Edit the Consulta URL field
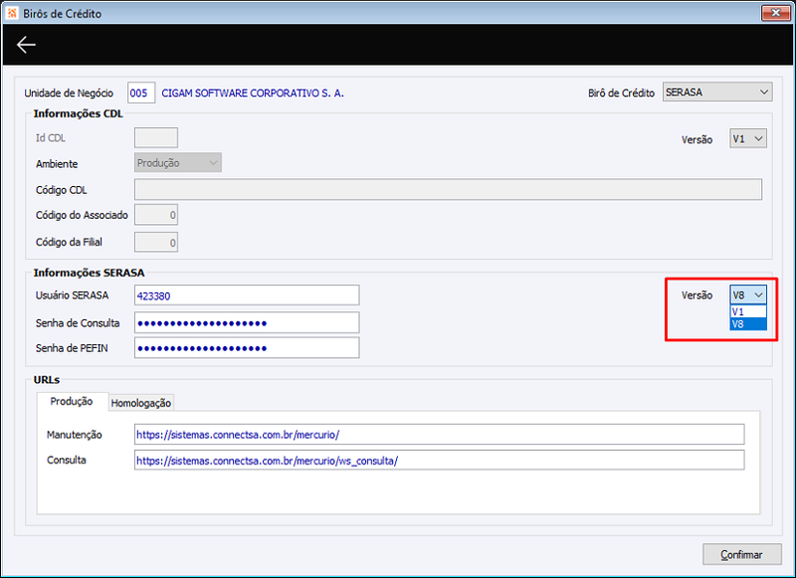 [x=439, y=461]
